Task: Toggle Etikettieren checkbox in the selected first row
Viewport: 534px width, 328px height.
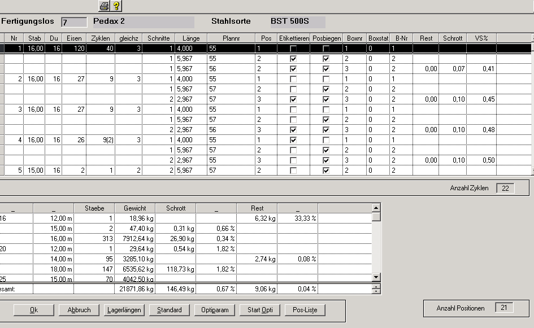Action: 293,49
